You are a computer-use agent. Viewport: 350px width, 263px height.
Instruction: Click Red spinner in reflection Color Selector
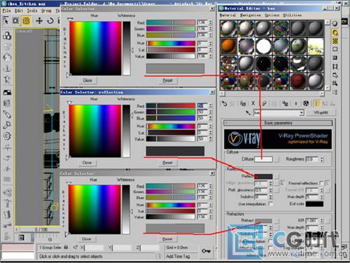pos(211,106)
